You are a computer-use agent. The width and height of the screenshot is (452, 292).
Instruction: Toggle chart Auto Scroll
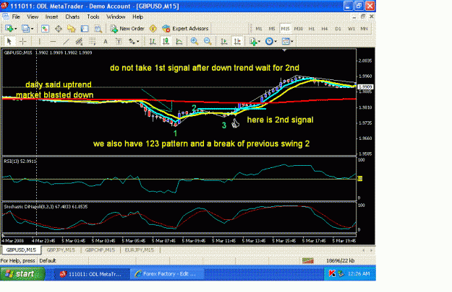224,41
